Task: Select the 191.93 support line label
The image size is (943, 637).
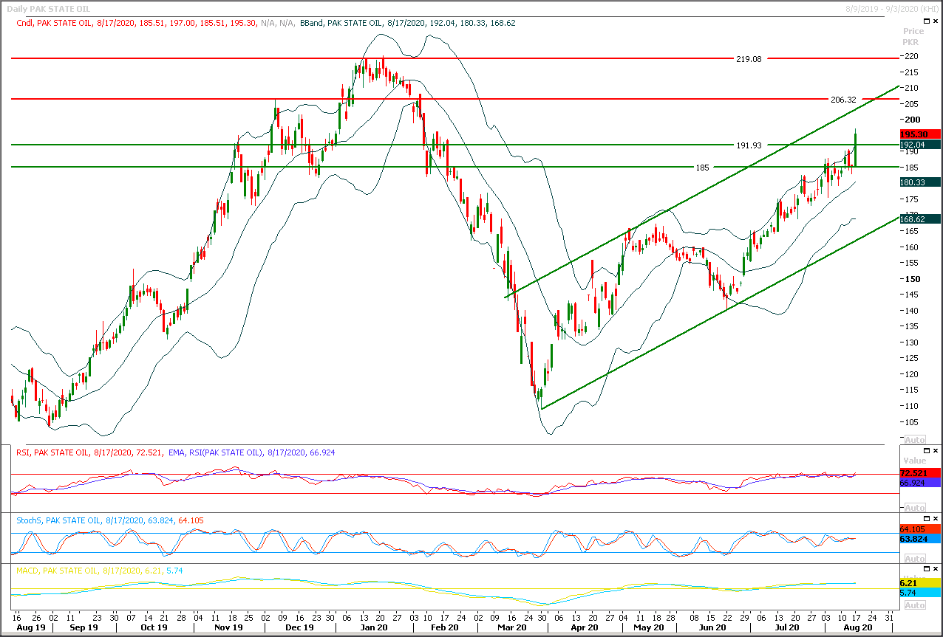Action: coord(748,145)
